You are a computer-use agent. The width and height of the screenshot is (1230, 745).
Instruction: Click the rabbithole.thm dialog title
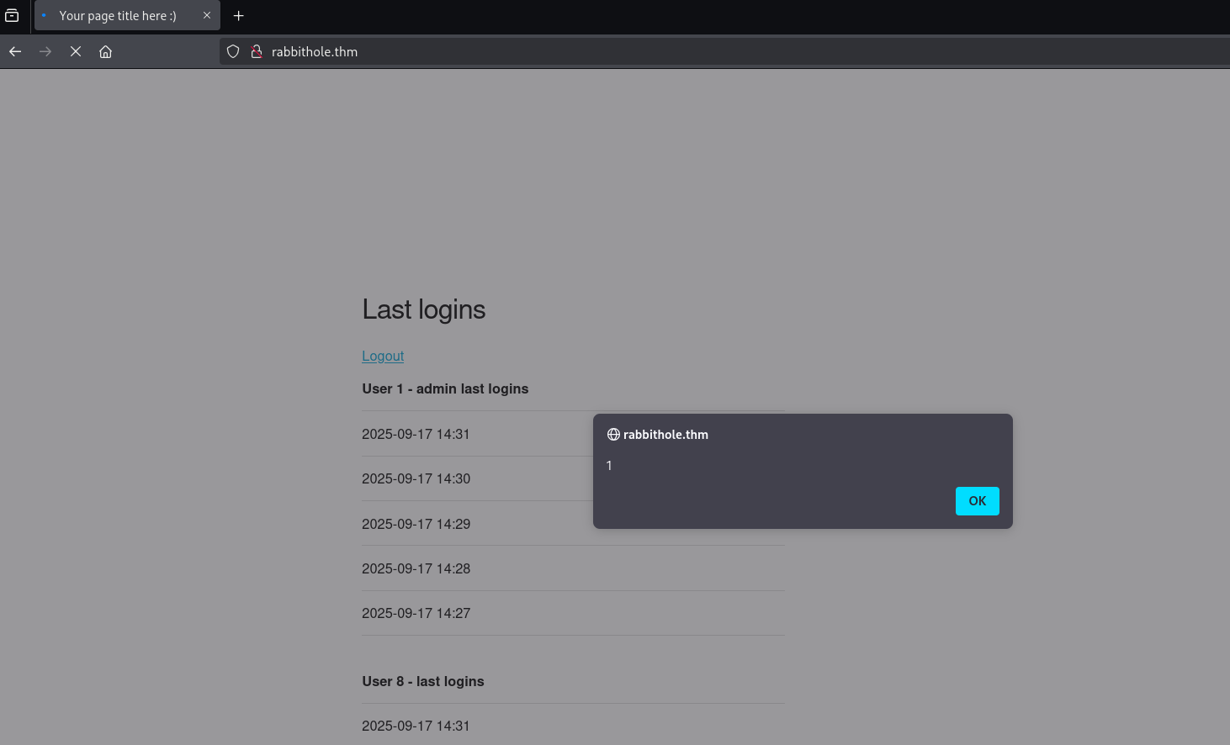point(665,435)
